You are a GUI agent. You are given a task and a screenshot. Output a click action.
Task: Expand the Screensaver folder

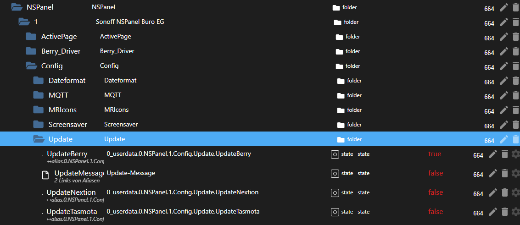pos(39,124)
